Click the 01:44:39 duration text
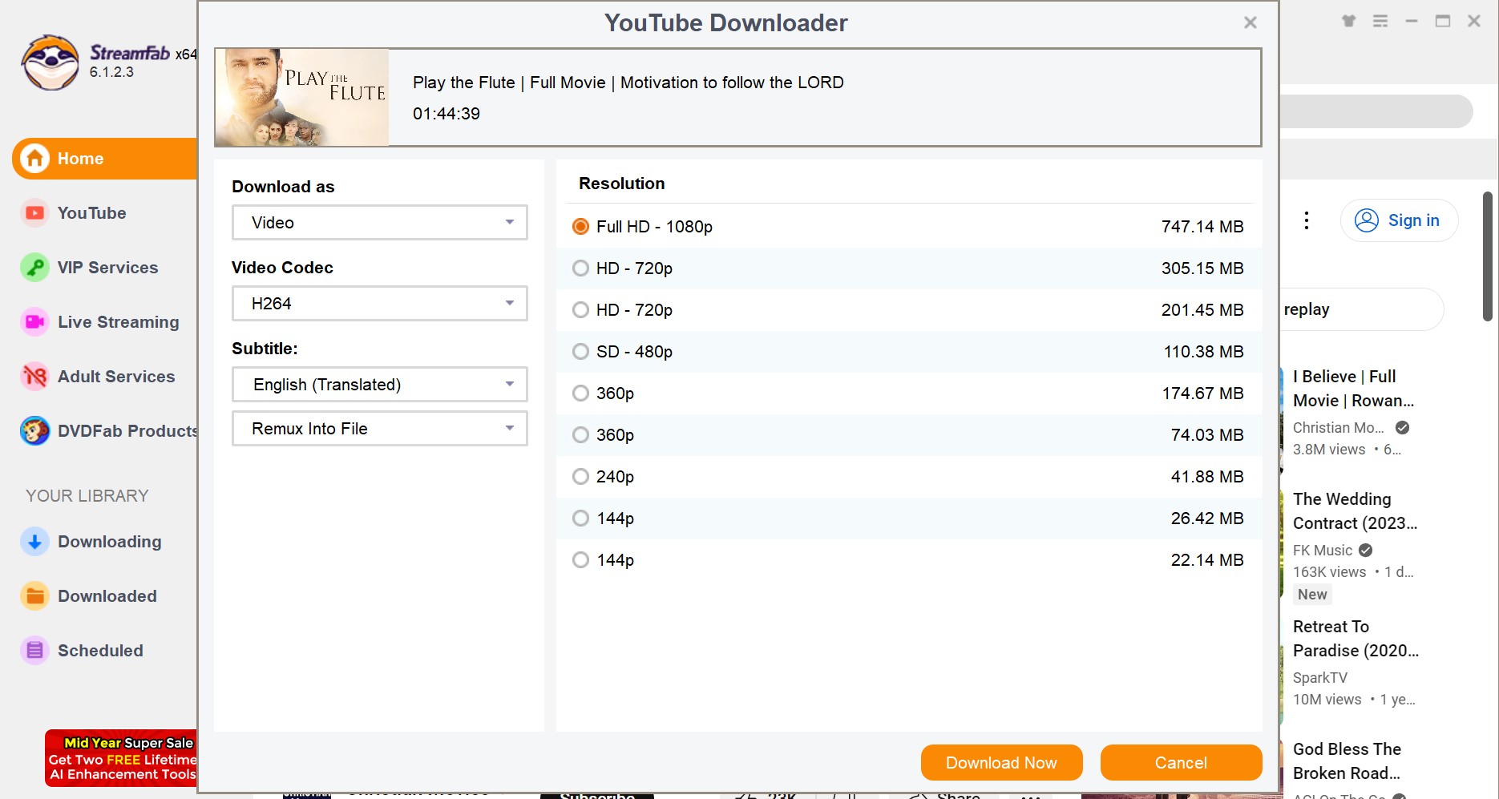 [446, 114]
